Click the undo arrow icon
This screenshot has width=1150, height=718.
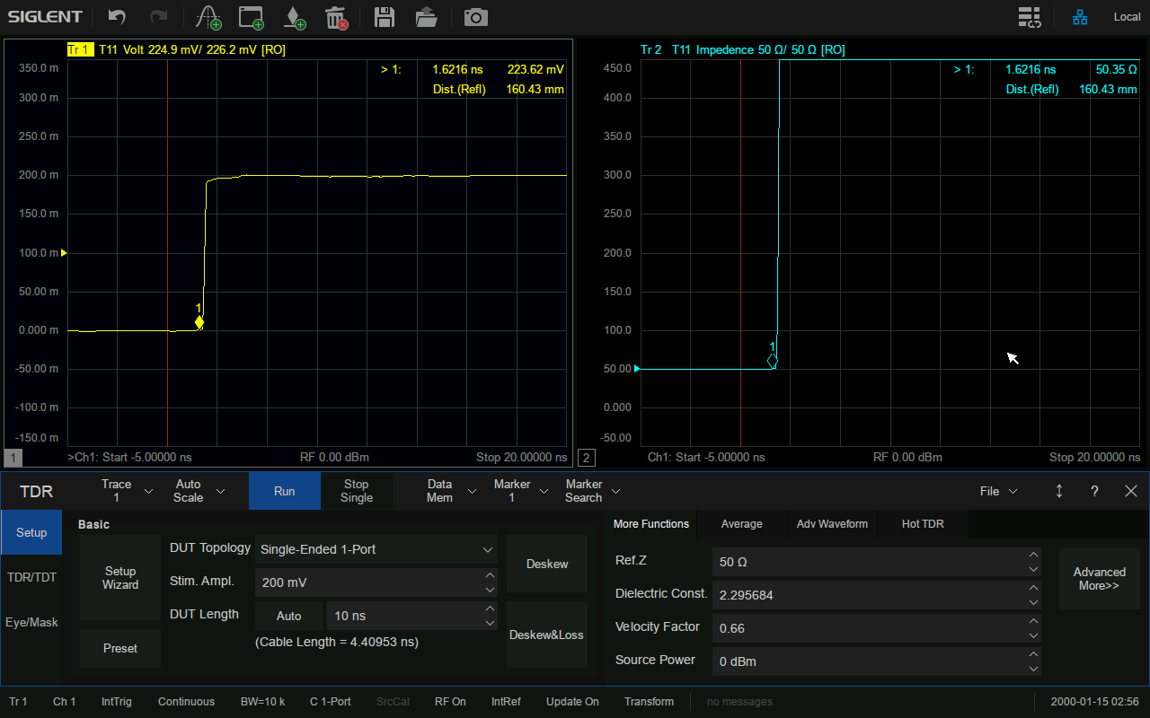point(117,17)
